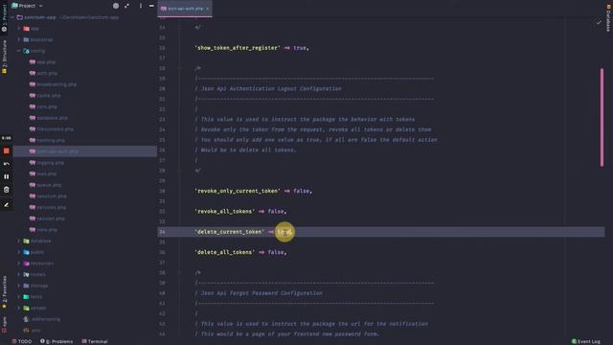Open the Problems tool window

[x=57, y=341]
